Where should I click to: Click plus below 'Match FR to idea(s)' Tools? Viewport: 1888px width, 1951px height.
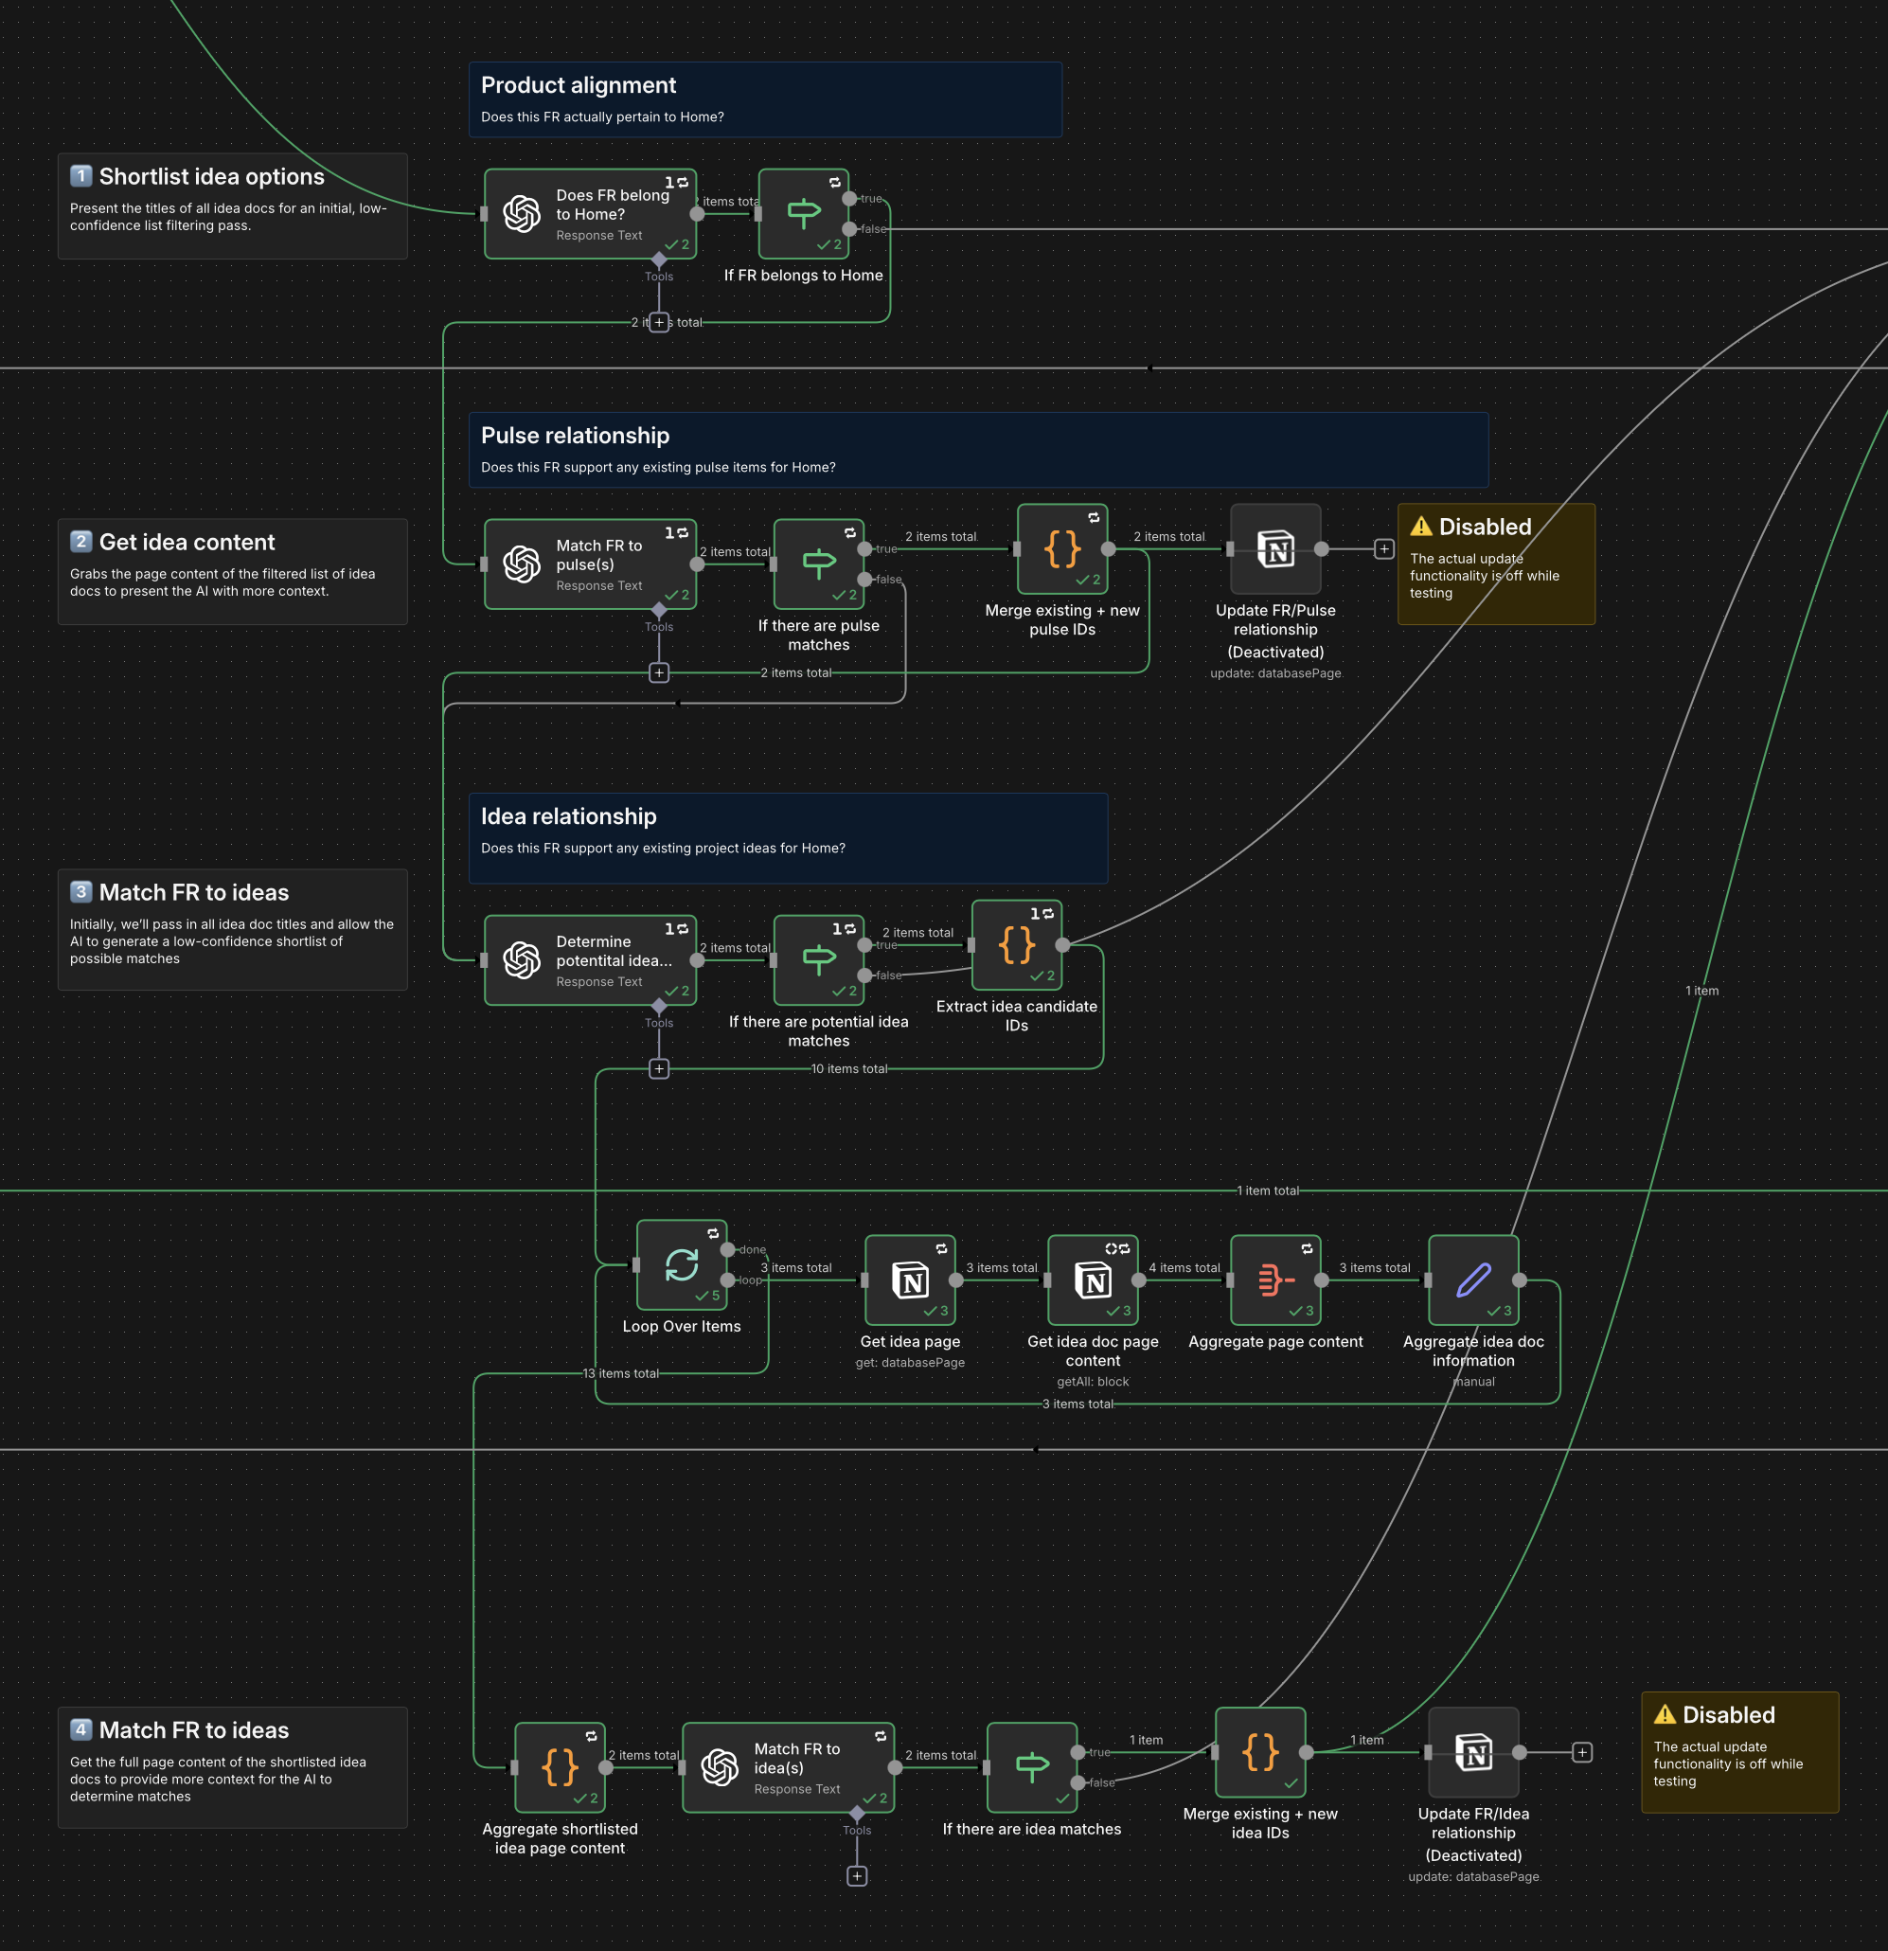(857, 1876)
